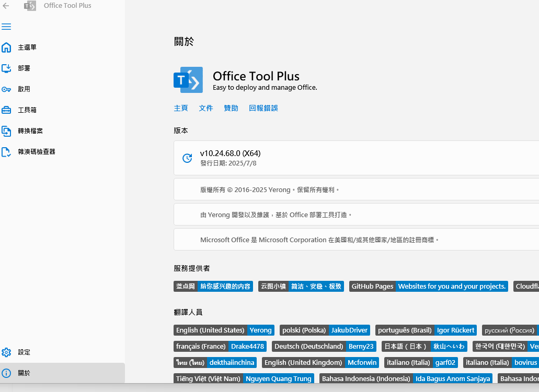
Task: Click the English (United States) Yerong badge
Action: (224, 330)
